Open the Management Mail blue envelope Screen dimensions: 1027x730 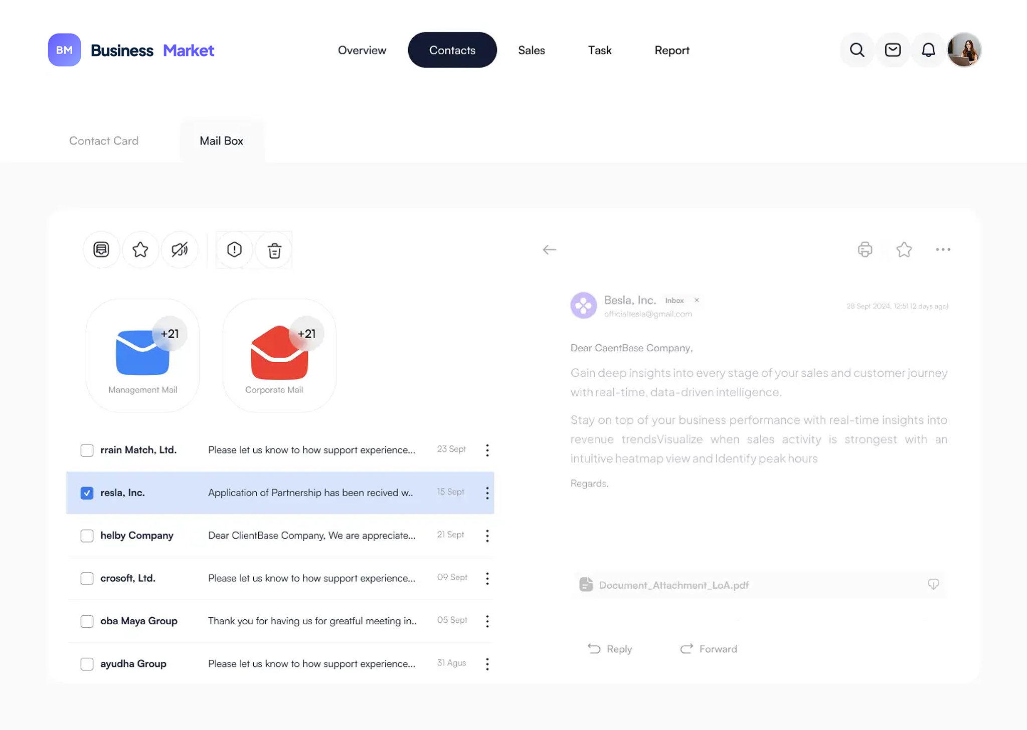(x=143, y=352)
